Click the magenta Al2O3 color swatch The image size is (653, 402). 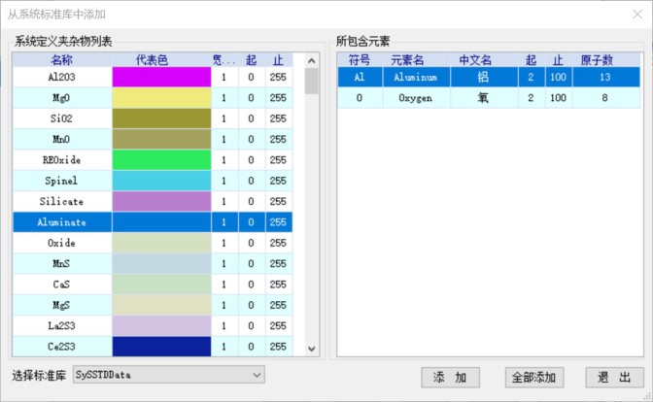click(161, 78)
